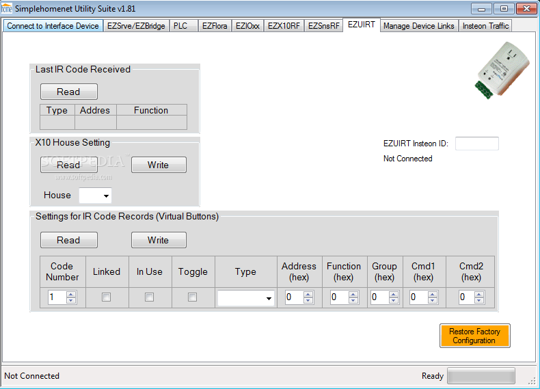The width and height of the screenshot is (540, 389).
Task: Increment the Function (hex) value
Action: click(353, 294)
